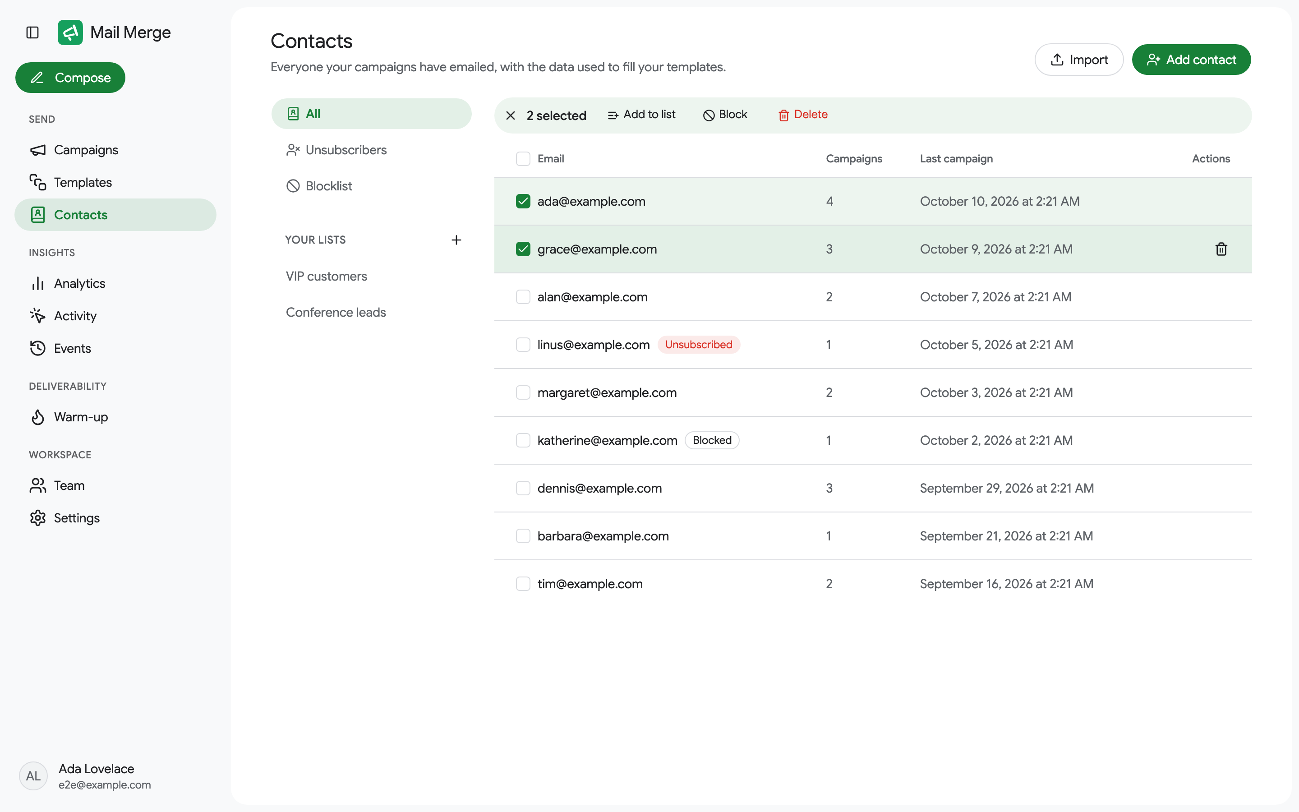Delete the selected contacts
1299x812 pixels.
click(802, 115)
